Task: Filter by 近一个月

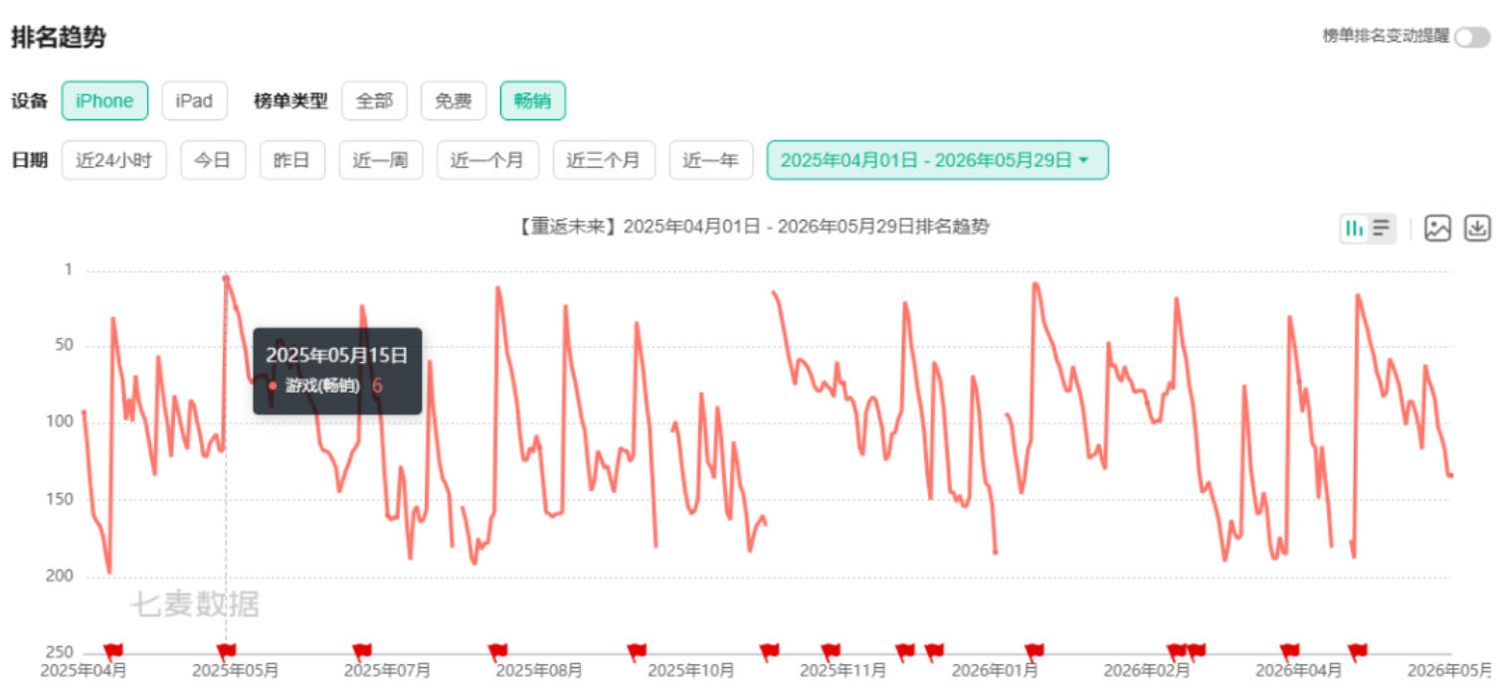Action: tap(487, 160)
